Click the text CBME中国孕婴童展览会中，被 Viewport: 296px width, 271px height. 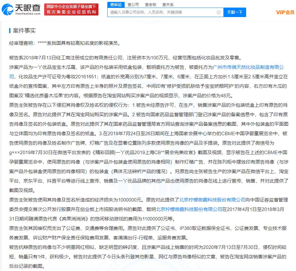click(x=254, y=134)
